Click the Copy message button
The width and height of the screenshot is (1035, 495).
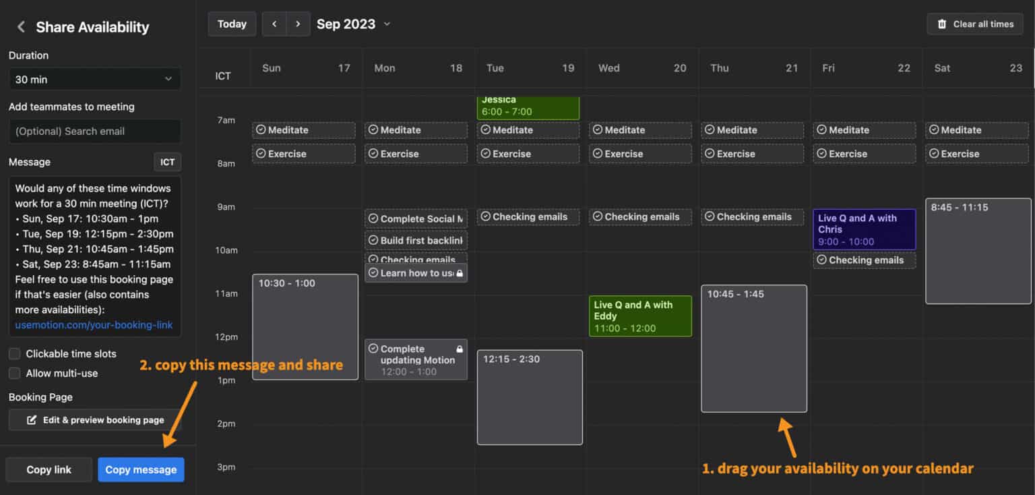click(x=141, y=469)
